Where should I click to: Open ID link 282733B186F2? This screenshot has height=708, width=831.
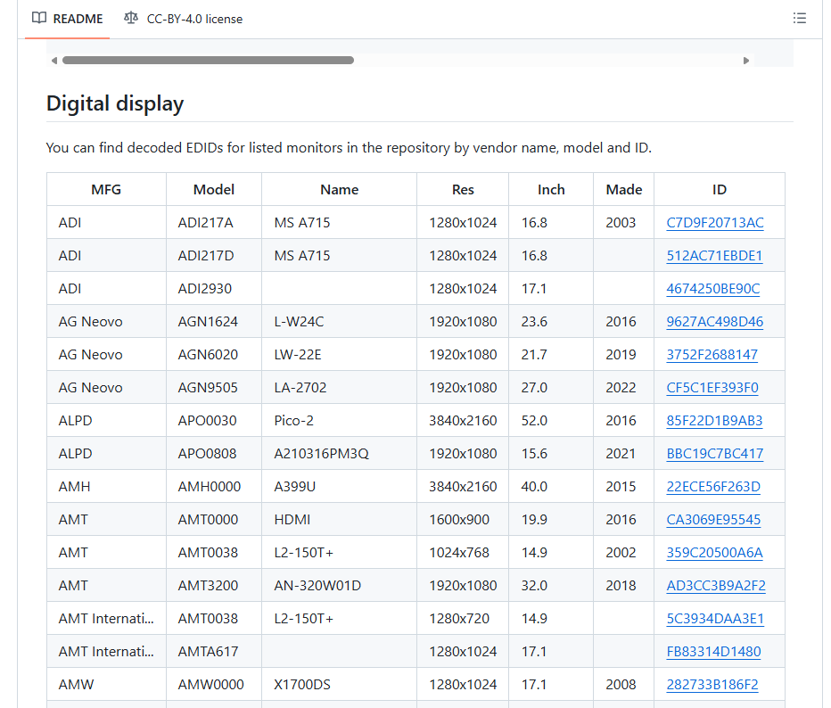coord(712,684)
